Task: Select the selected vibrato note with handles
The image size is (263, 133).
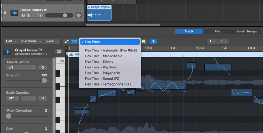Action: click(168, 86)
